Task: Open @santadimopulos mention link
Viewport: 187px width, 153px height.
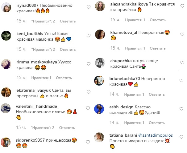Action: click(x=156, y=135)
